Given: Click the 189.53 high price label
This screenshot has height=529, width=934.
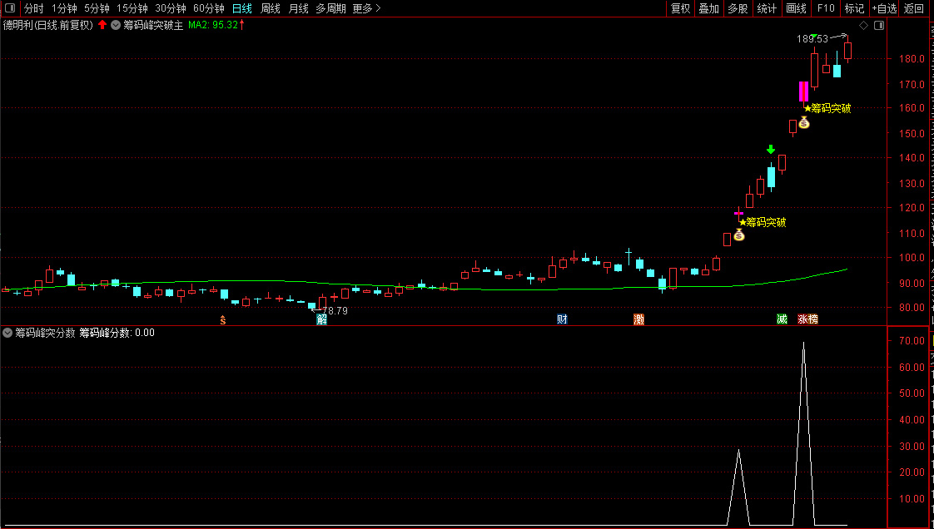Looking at the screenshot, I should click(812, 39).
